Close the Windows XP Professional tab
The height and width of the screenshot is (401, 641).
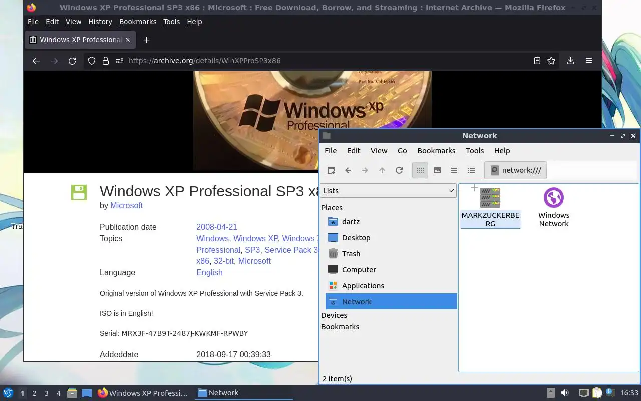click(128, 40)
